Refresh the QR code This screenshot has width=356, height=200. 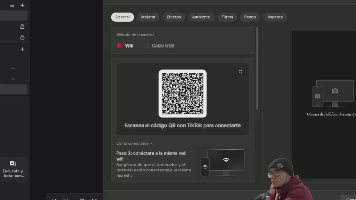(241, 72)
